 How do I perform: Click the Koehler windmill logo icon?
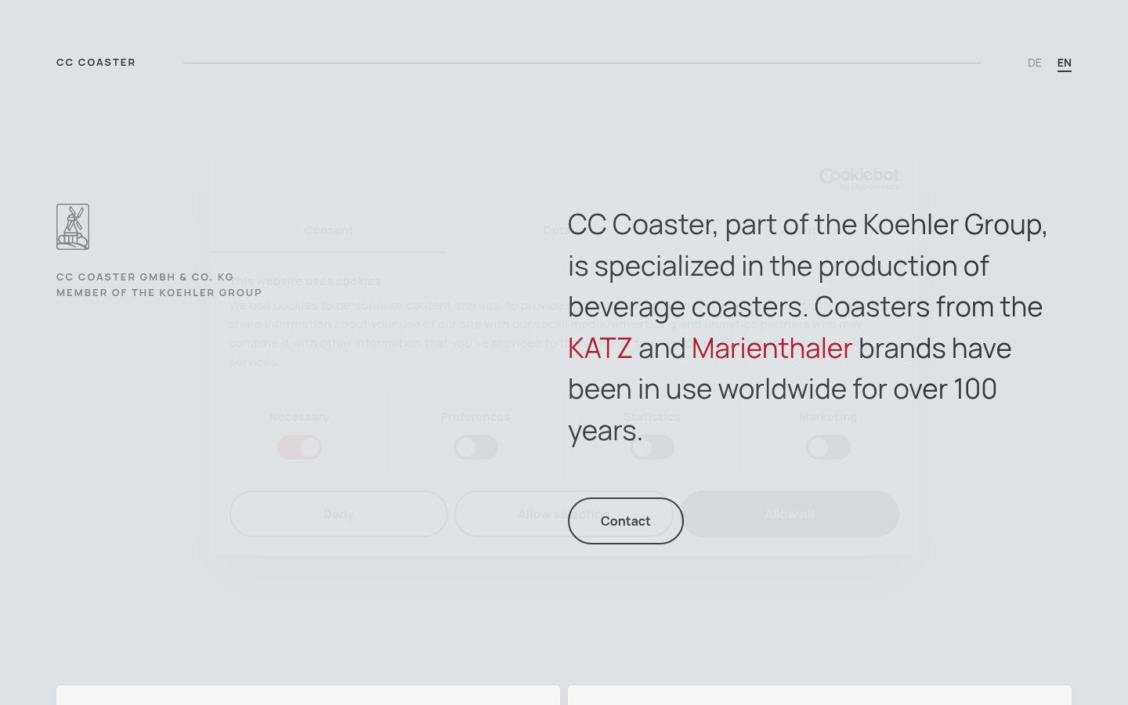73,226
